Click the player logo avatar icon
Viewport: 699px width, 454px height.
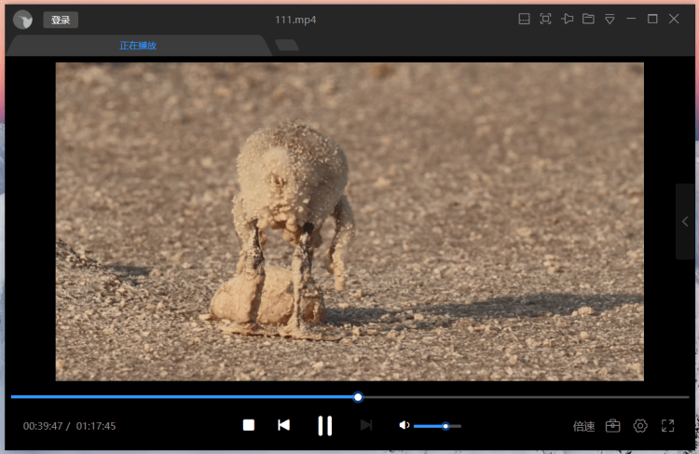coord(22,20)
